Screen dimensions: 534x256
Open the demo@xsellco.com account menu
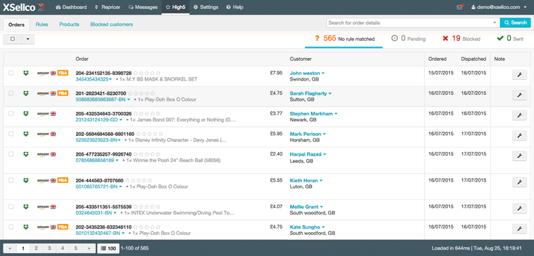tap(500, 7)
